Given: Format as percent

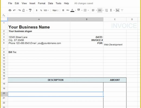Looking at the screenshot, I should coord(41,10).
